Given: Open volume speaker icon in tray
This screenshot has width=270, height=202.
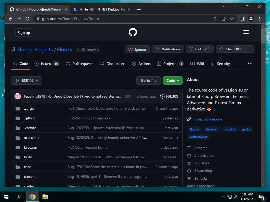Looking at the screenshot, I should (x=236, y=197).
